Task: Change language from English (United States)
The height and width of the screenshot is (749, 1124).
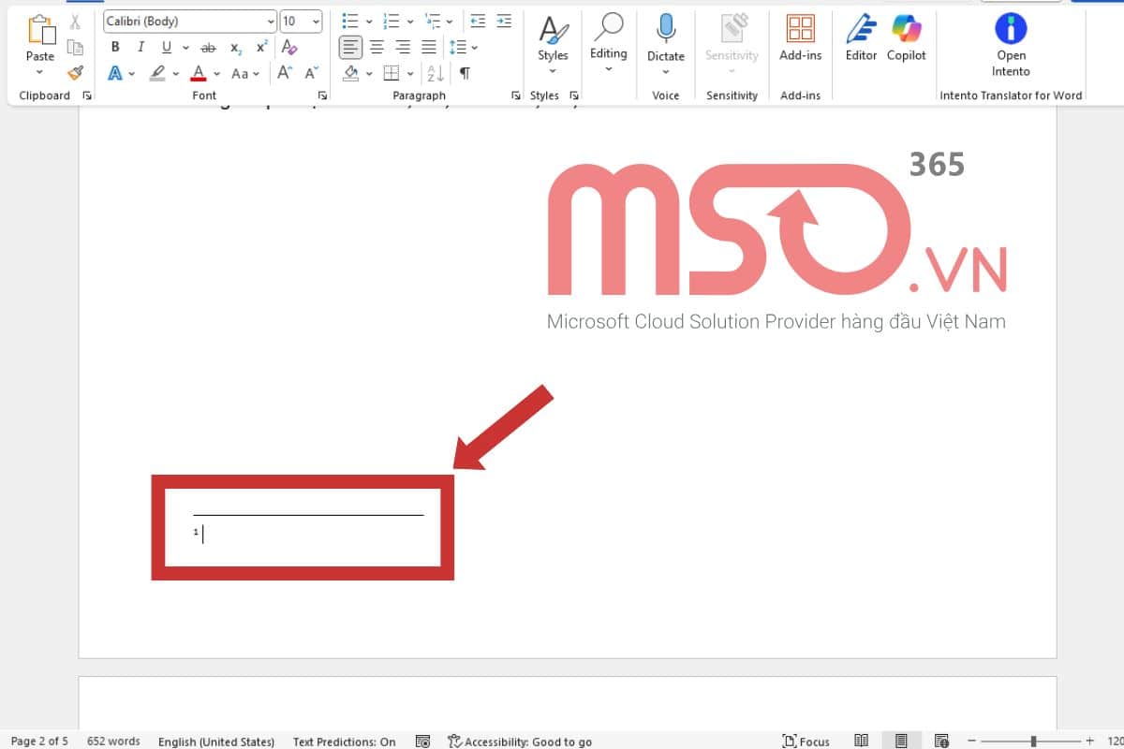Action: 216,742
